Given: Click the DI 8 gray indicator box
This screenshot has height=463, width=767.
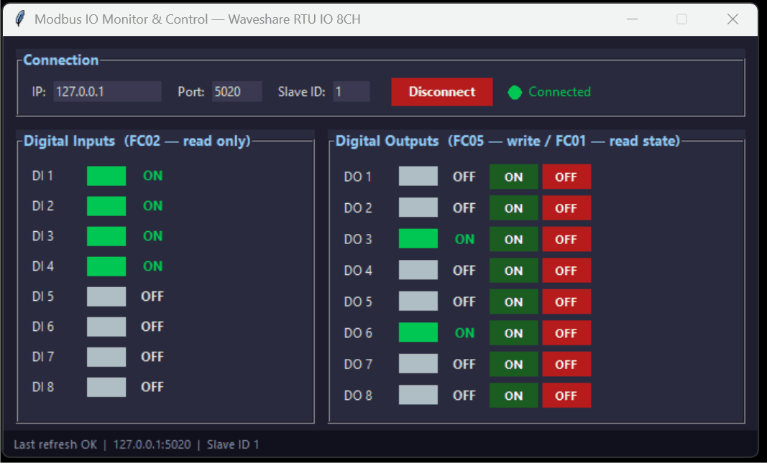Looking at the screenshot, I should pyautogui.click(x=106, y=388).
